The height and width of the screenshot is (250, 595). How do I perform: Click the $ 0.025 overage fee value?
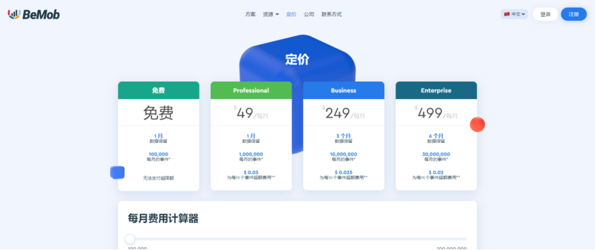[343, 173]
